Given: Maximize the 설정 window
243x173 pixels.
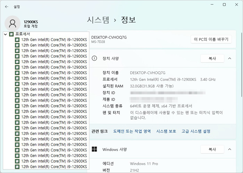Looking at the screenshot, I should pyautogui.click(x=224, y=5).
